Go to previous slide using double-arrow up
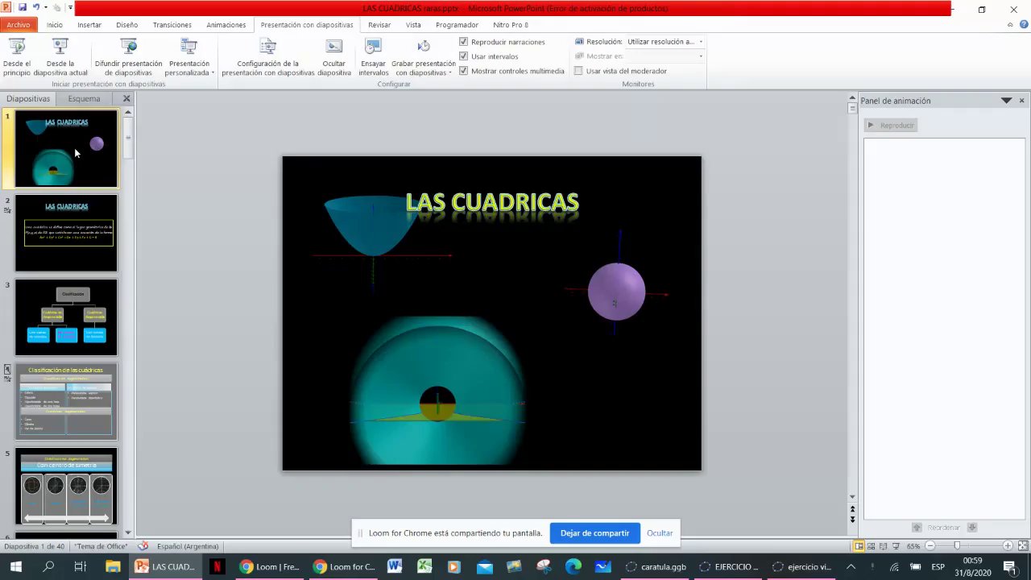1031x580 pixels. [x=853, y=509]
